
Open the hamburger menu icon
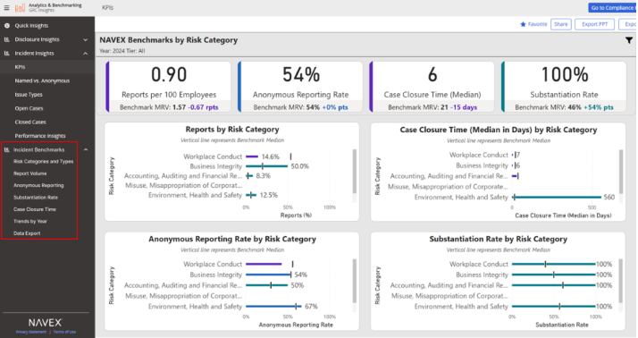[6, 7]
